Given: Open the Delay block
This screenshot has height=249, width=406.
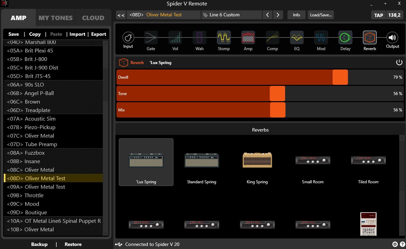Looking at the screenshot, I should [346, 41].
